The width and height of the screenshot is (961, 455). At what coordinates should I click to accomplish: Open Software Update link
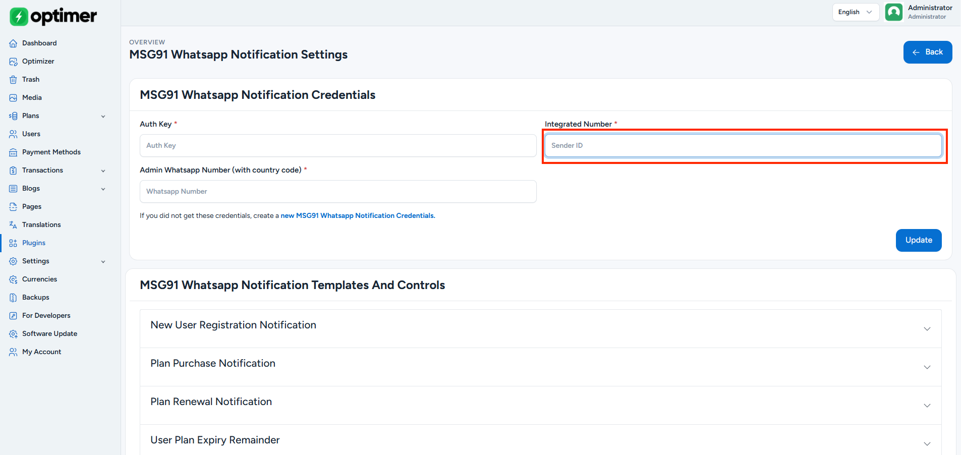pyautogui.click(x=49, y=334)
